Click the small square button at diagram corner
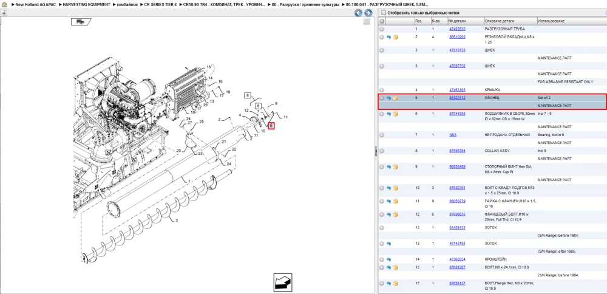607x294 pixels. pos(366,22)
